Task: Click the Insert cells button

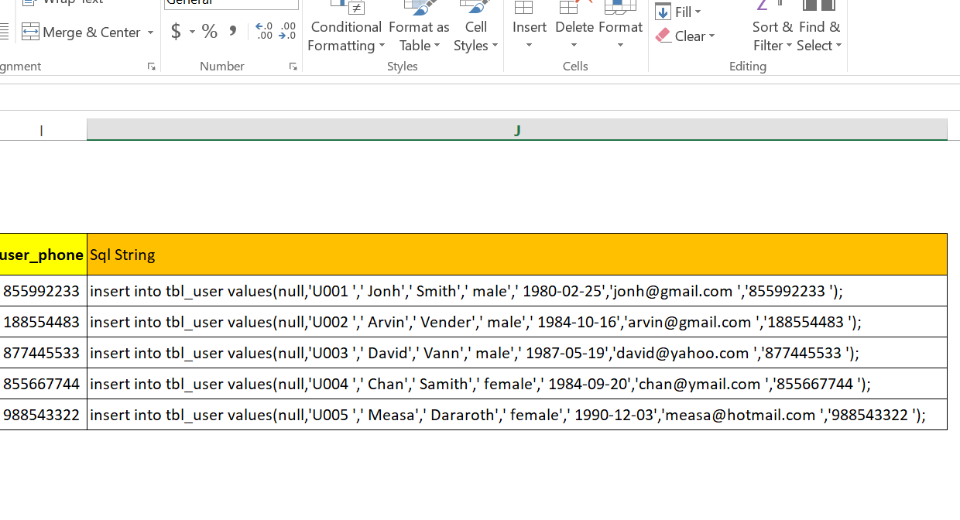Action: tap(530, 17)
